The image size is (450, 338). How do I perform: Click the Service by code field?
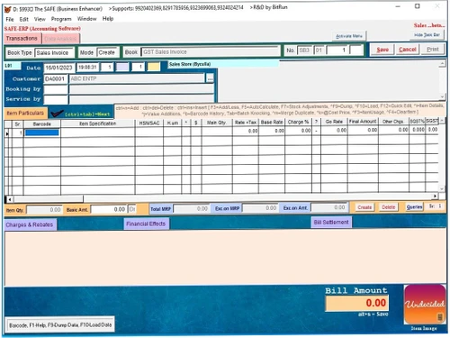coord(56,99)
